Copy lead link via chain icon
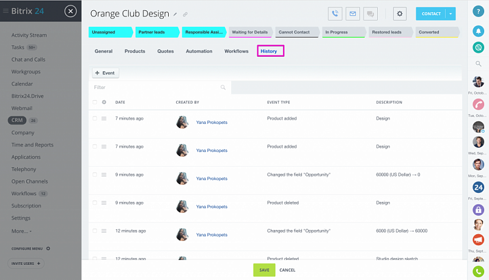This screenshot has height=280, width=489. [185, 14]
